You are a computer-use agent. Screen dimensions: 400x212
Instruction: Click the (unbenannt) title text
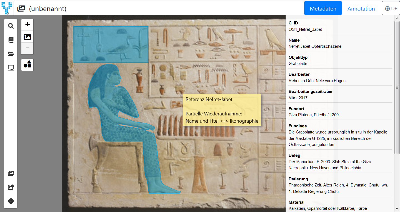[48, 9]
